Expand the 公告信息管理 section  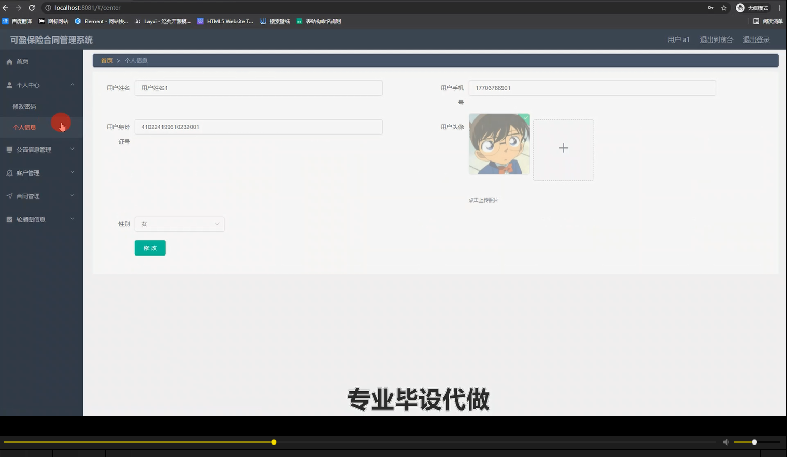(72, 150)
